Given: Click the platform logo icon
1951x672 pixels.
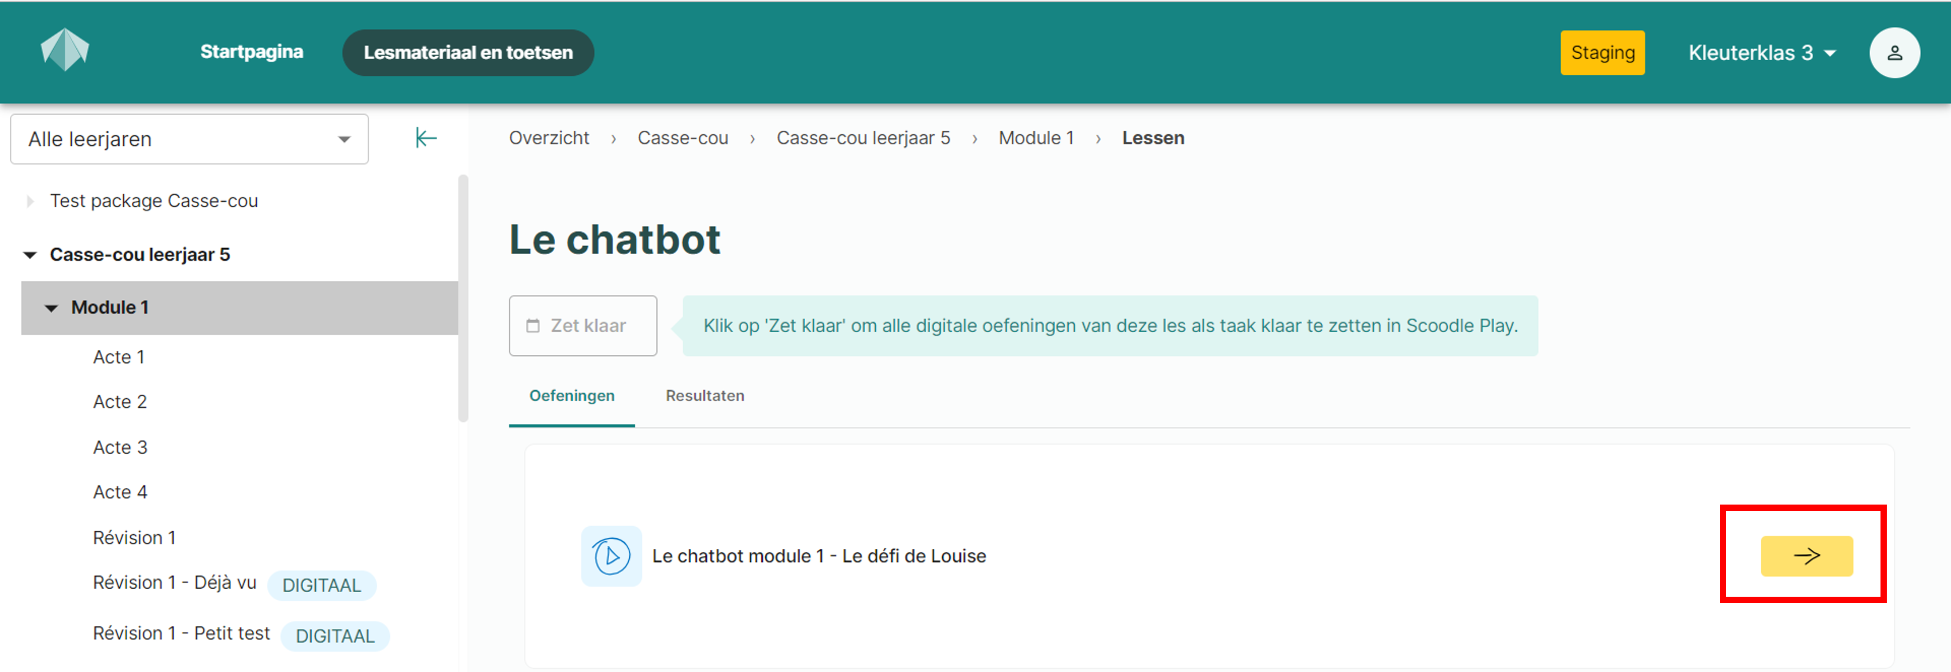Looking at the screenshot, I should point(64,50).
